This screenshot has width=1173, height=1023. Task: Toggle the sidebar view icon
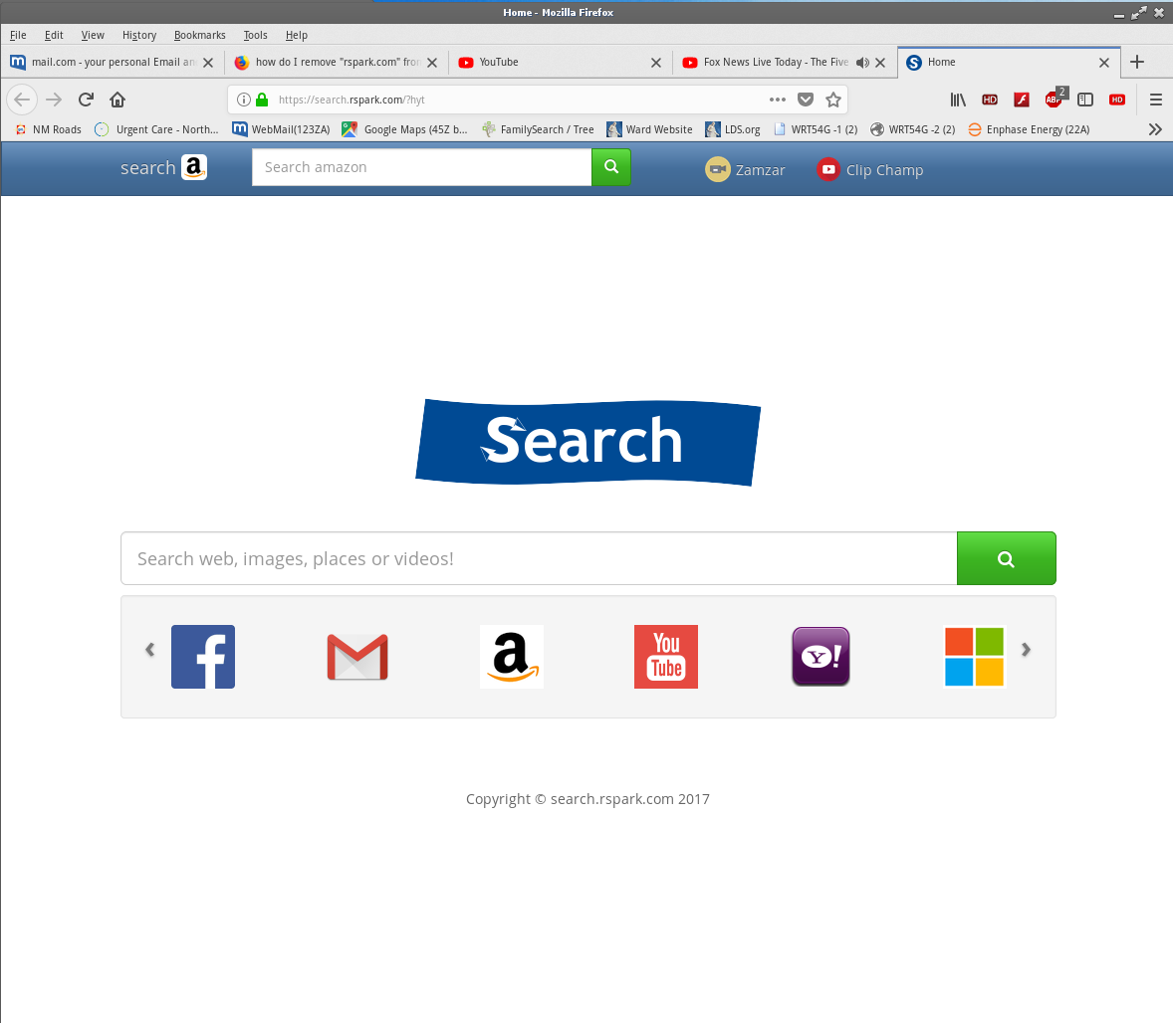[x=1085, y=100]
